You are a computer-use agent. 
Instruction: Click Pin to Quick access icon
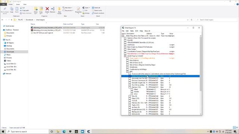click(5, 9)
